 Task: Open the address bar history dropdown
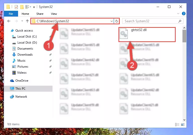112,21
